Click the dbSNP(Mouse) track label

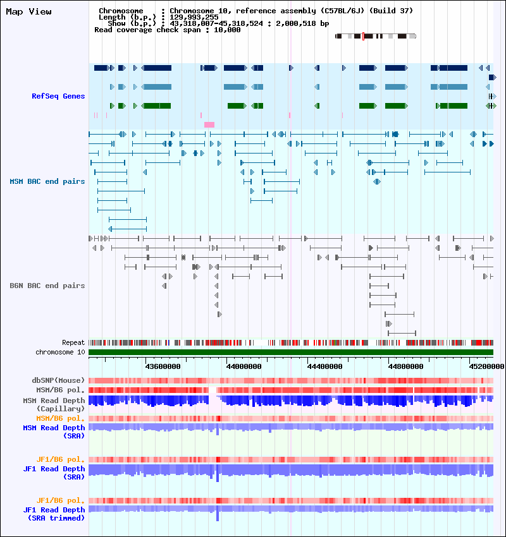tap(58, 380)
